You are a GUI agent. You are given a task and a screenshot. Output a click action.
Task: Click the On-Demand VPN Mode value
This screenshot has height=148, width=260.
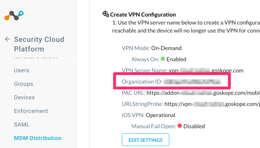point(166,48)
